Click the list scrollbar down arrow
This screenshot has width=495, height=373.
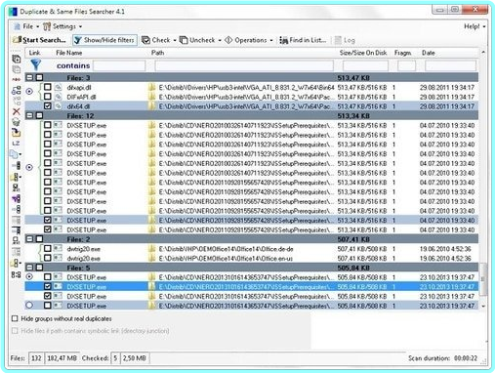pyautogui.click(x=483, y=306)
